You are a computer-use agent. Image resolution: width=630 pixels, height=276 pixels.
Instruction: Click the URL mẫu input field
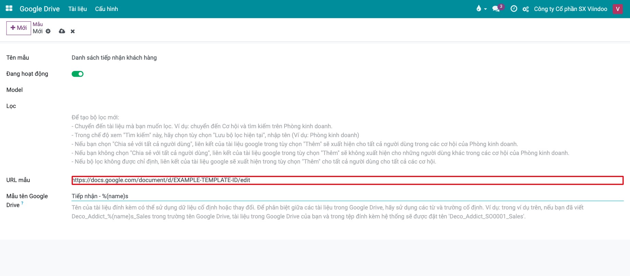(x=348, y=180)
